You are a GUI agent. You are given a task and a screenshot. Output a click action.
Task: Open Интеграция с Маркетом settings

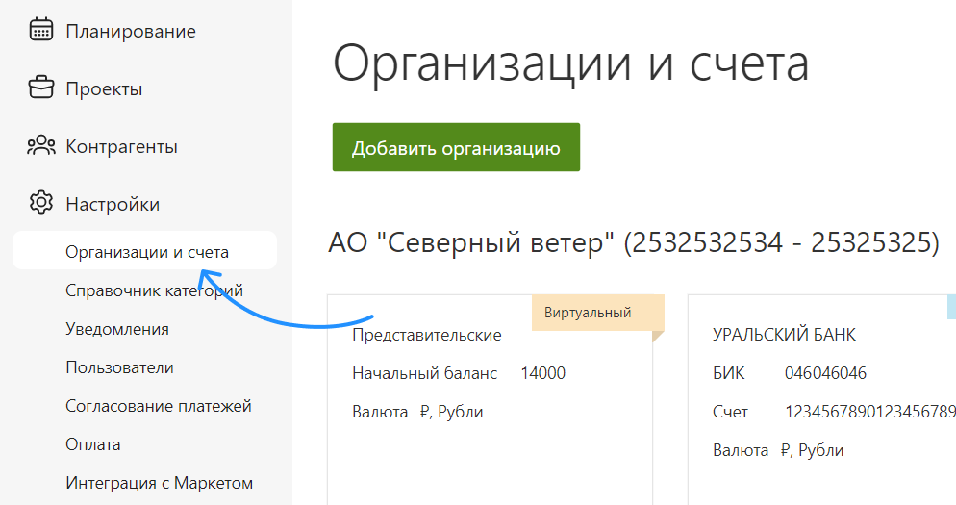pos(159,483)
